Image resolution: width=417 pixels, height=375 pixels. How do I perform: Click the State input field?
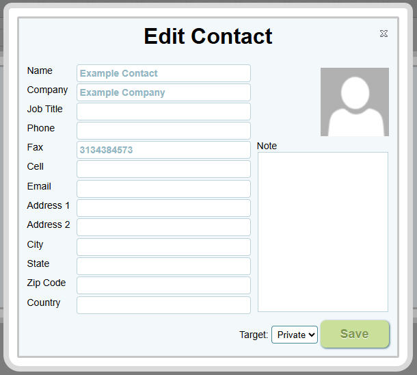pos(163,266)
